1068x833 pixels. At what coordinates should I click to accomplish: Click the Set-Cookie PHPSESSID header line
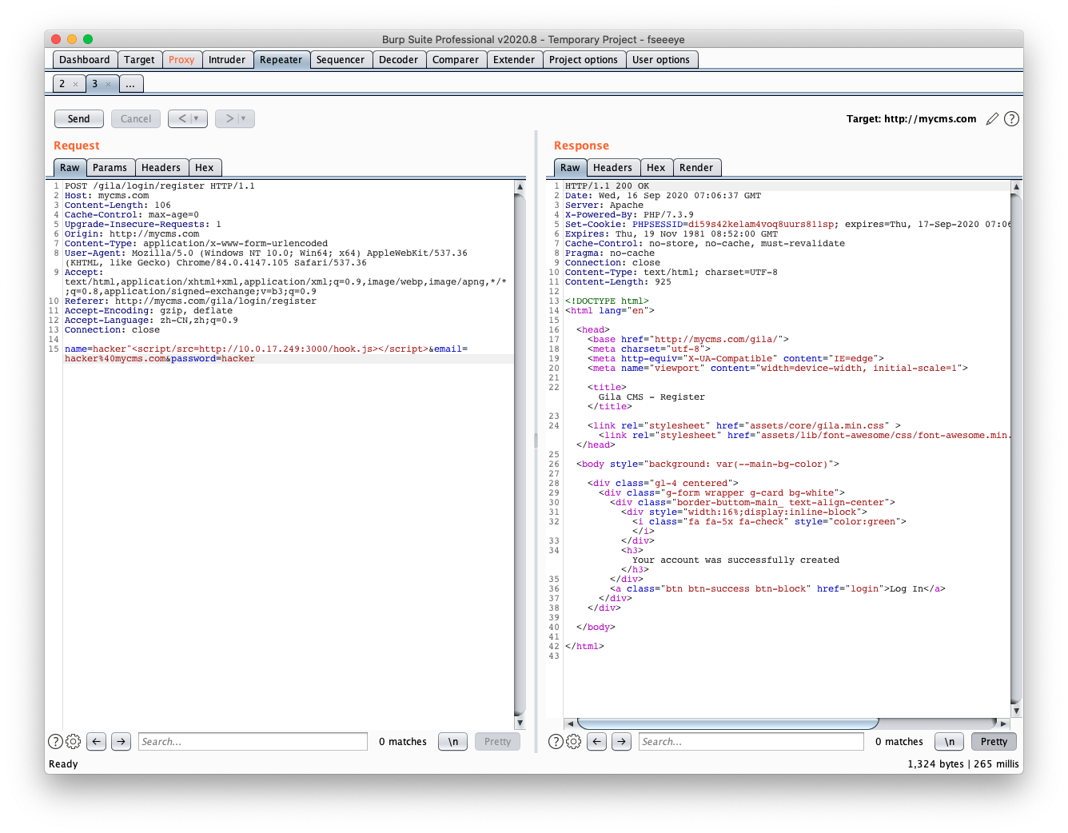tap(787, 225)
